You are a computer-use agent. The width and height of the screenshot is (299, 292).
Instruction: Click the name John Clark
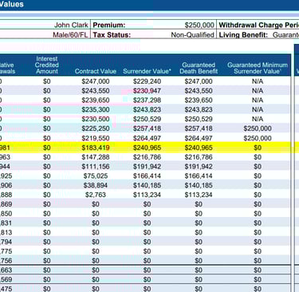(71, 26)
